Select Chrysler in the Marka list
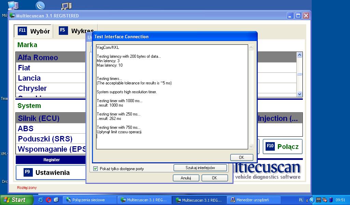350x205 pixels. coord(51,88)
